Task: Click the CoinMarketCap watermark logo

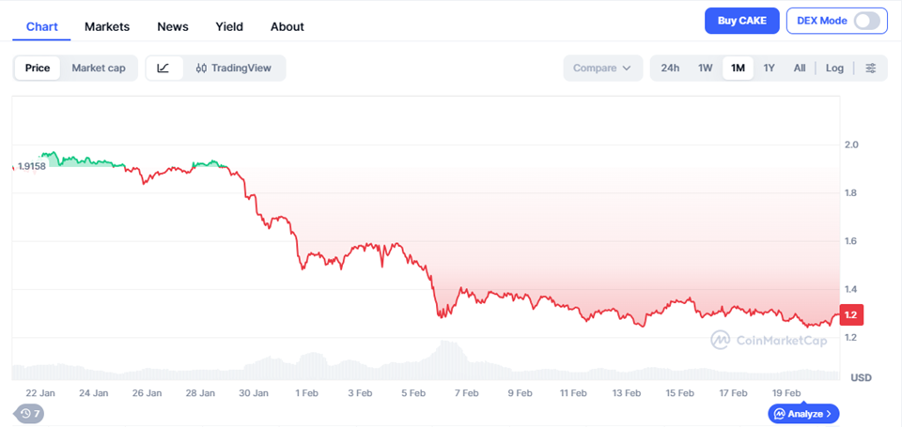Action: coord(763,340)
